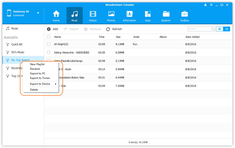The height and width of the screenshot is (148, 235).
Task: Click the Quick list playlist icon
Action: click(x=7, y=44)
